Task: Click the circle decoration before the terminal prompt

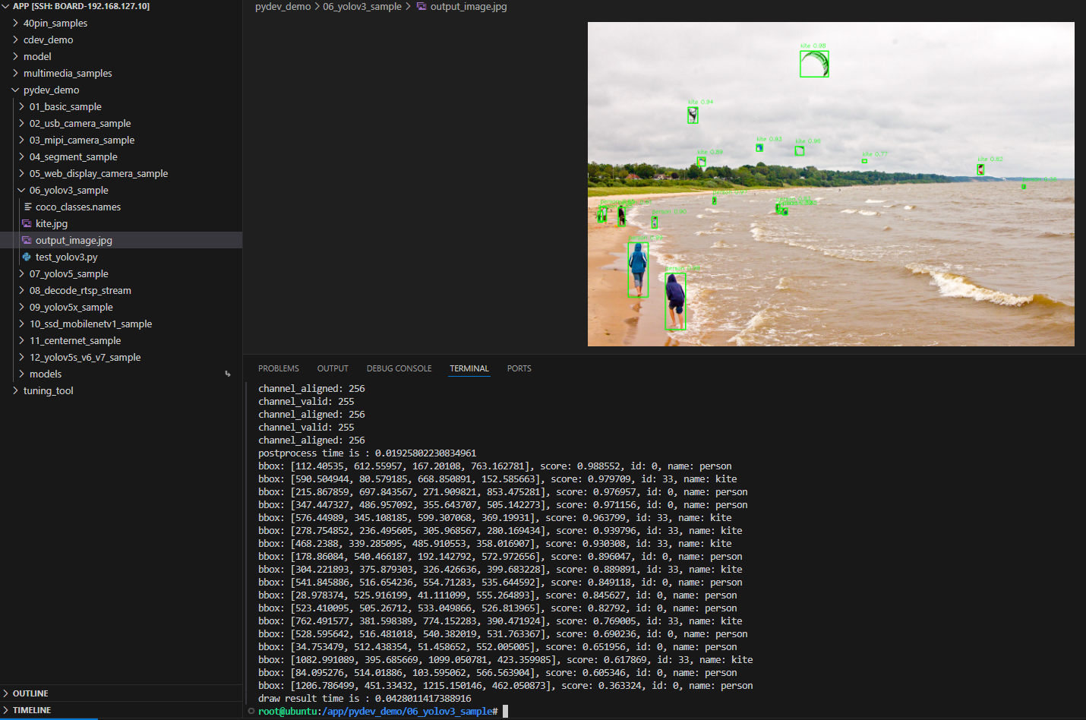Action: click(x=251, y=711)
